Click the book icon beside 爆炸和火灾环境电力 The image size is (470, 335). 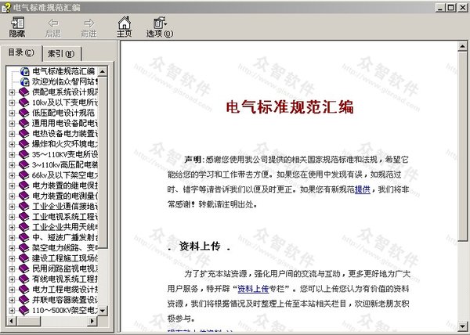point(24,144)
